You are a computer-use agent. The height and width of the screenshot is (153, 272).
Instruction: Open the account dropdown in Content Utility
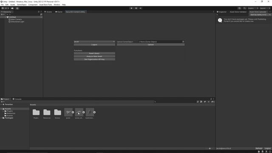[x=94, y=42]
